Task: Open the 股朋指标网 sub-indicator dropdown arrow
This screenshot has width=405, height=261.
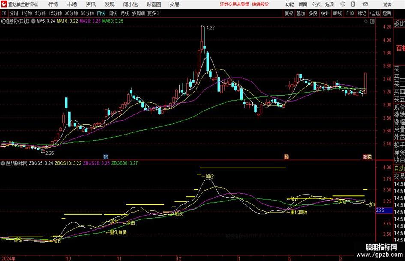Action: (3, 163)
